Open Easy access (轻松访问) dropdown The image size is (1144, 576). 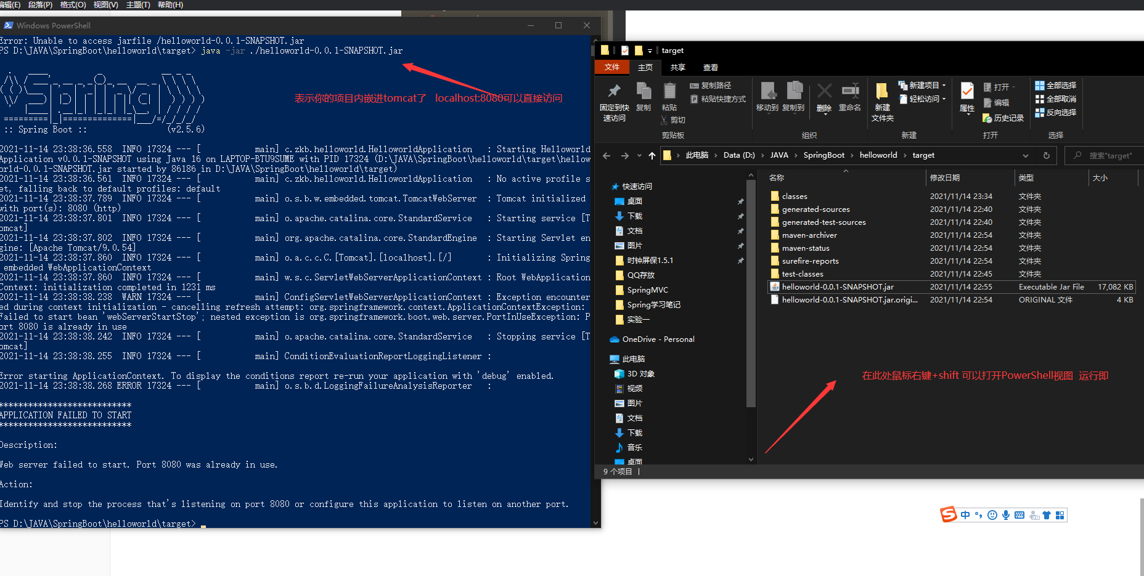click(x=921, y=99)
